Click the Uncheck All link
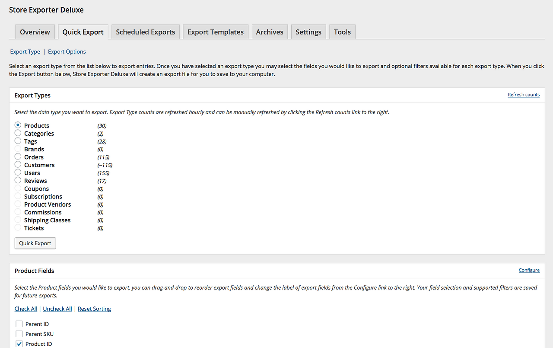Image resolution: width=553 pixels, height=348 pixels. click(x=57, y=309)
